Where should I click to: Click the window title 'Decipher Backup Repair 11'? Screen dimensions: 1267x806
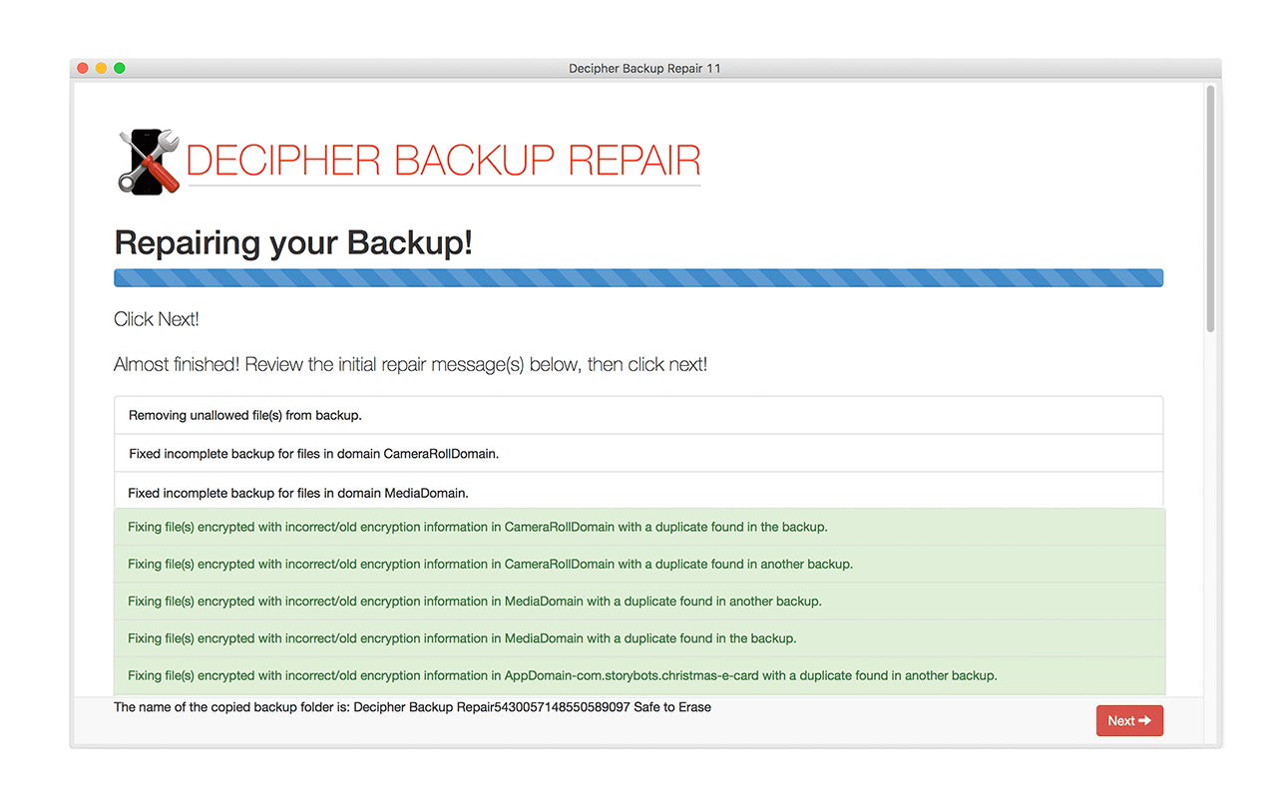click(644, 68)
